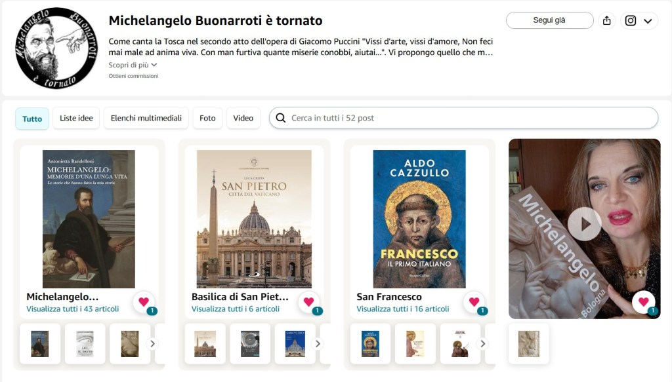Select the 'Elenchi multimediali' tab
672x382 pixels.
pos(146,118)
